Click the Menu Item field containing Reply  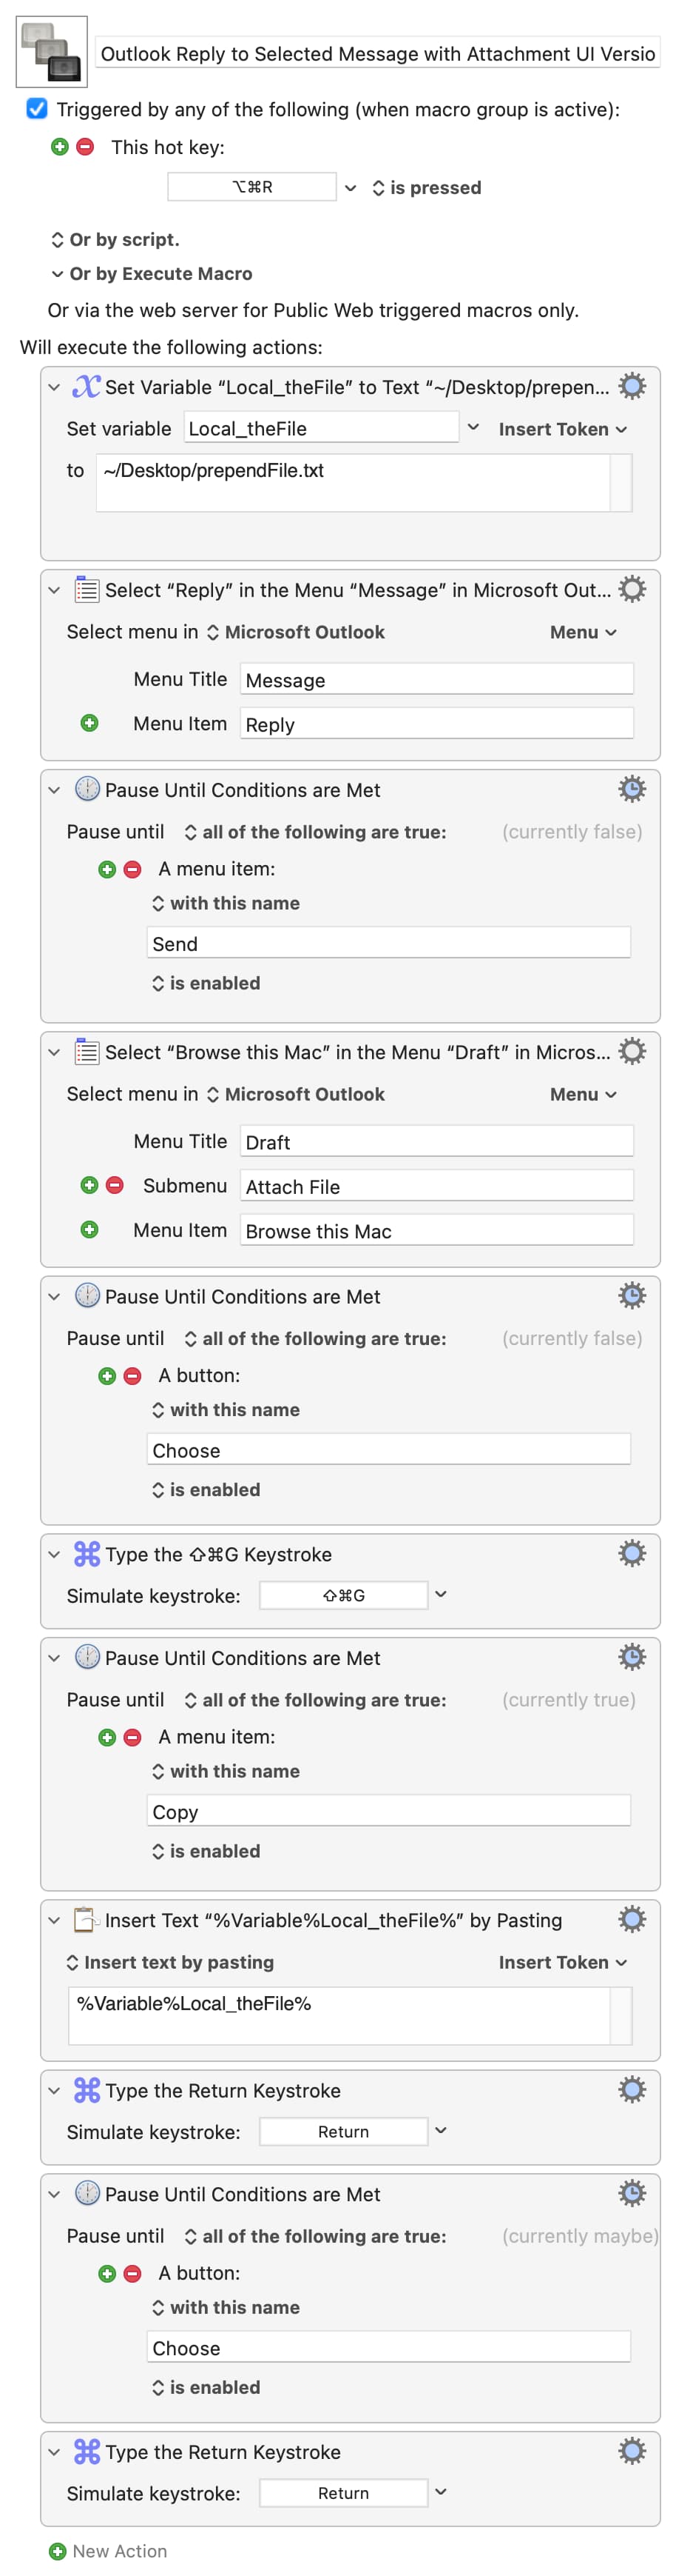click(436, 724)
